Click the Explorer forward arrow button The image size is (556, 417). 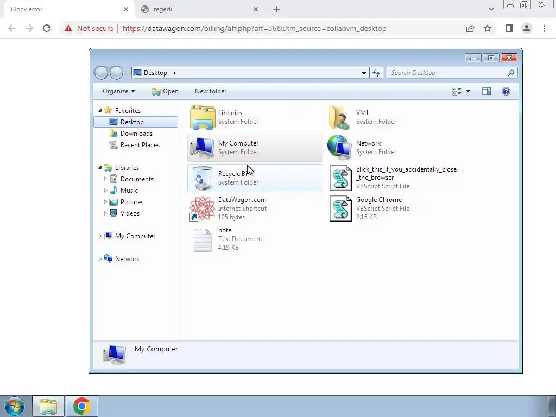tap(116, 73)
